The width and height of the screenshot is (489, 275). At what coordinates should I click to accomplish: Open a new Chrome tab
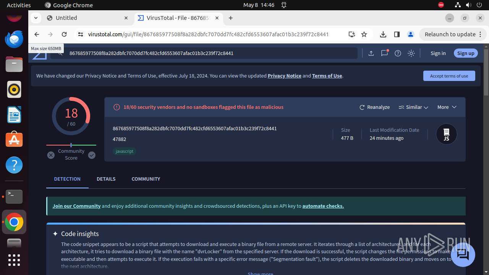click(x=231, y=18)
